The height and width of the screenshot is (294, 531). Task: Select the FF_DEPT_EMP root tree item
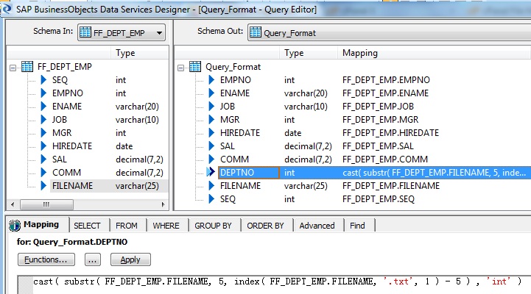click(65, 67)
